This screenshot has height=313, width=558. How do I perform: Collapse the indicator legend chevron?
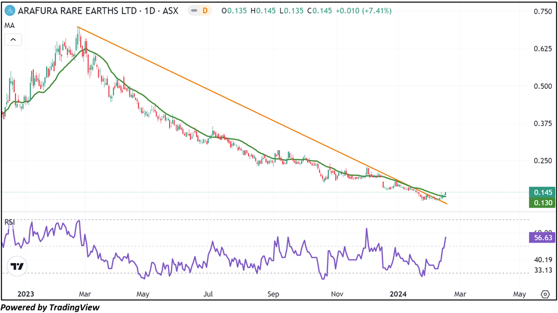click(x=13, y=40)
